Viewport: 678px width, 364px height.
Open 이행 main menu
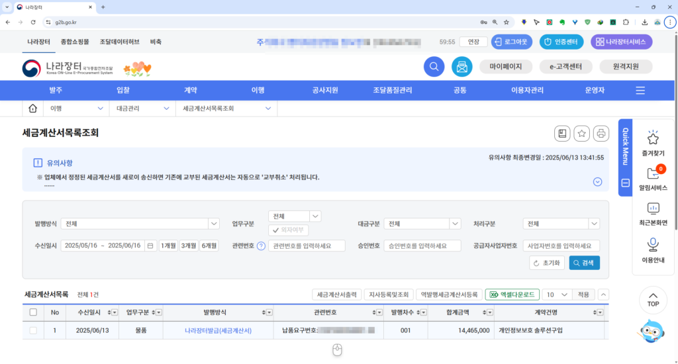pos(258,91)
